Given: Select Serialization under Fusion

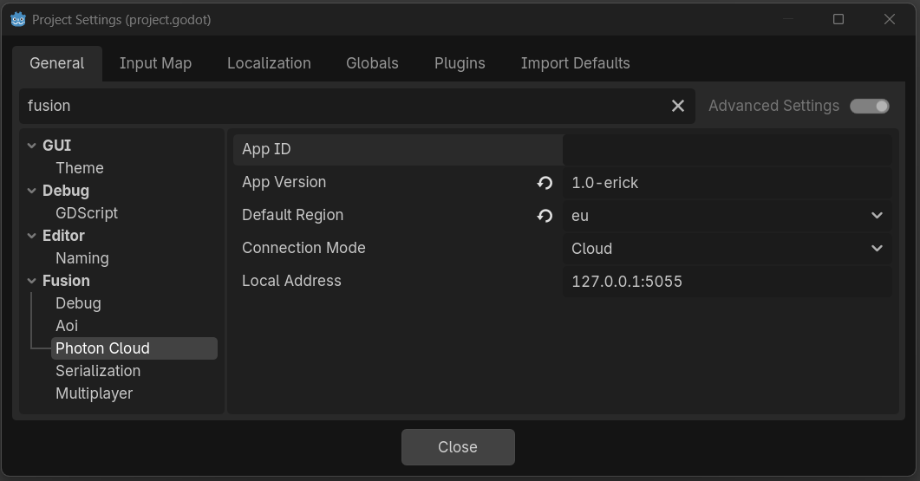Looking at the screenshot, I should pyautogui.click(x=98, y=371).
